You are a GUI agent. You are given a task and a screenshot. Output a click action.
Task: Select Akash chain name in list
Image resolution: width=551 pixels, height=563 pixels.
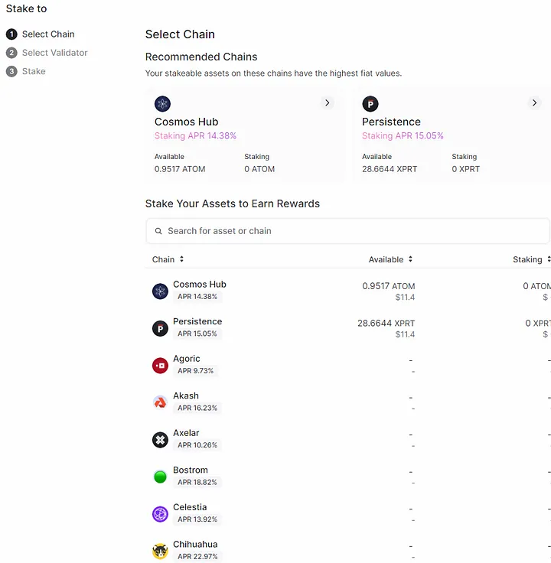pyautogui.click(x=186, y=395)
